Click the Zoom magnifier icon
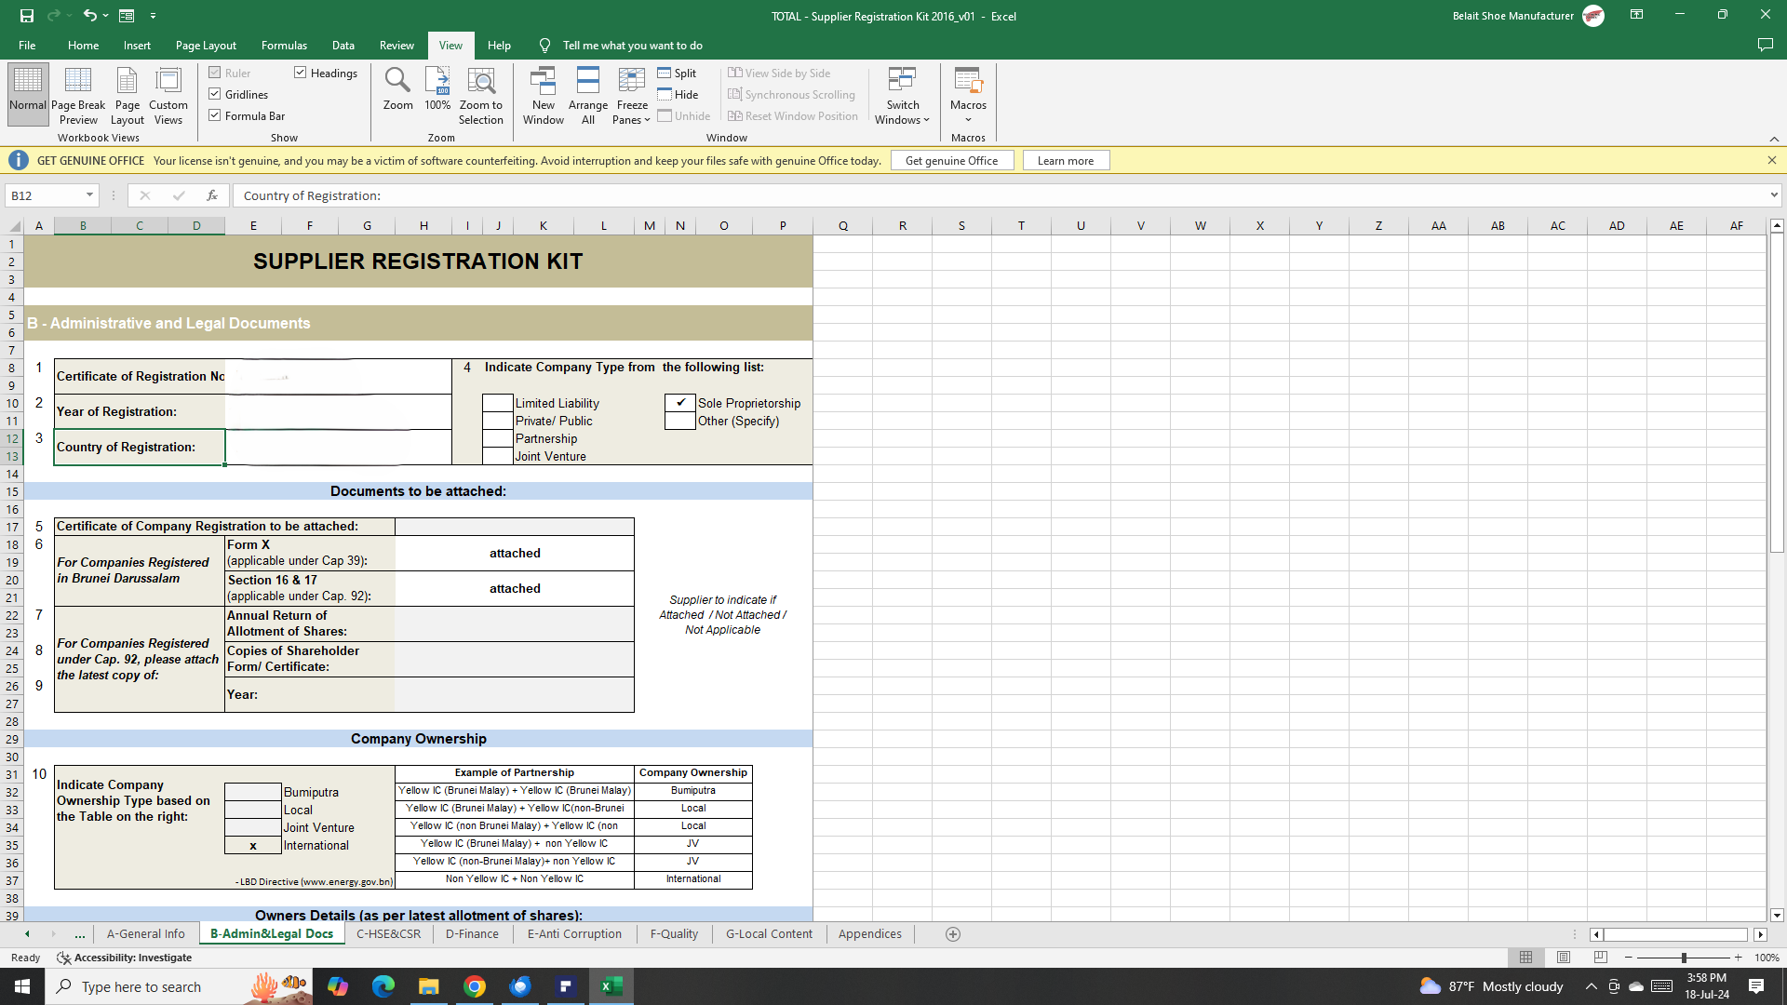1787x1005 pixels. (397, 82)
